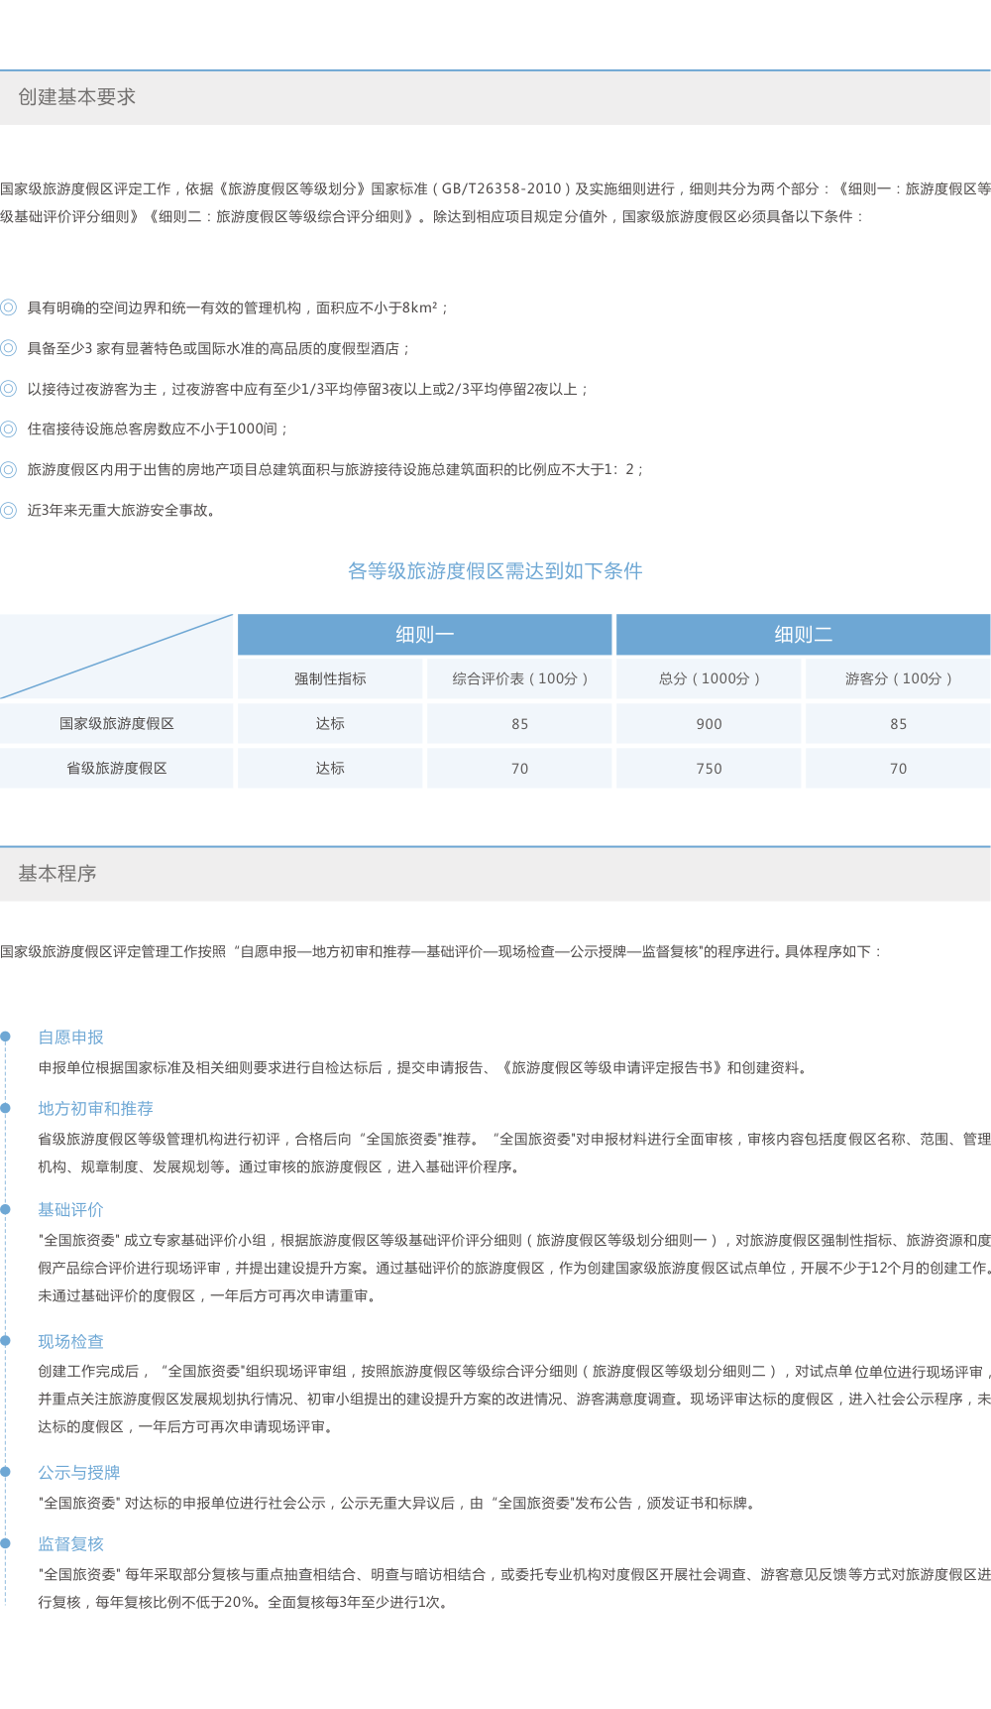Click the 强制性指标 column header
The height and width of the screenshot is (1709, 991).
[x=330, y=678]
